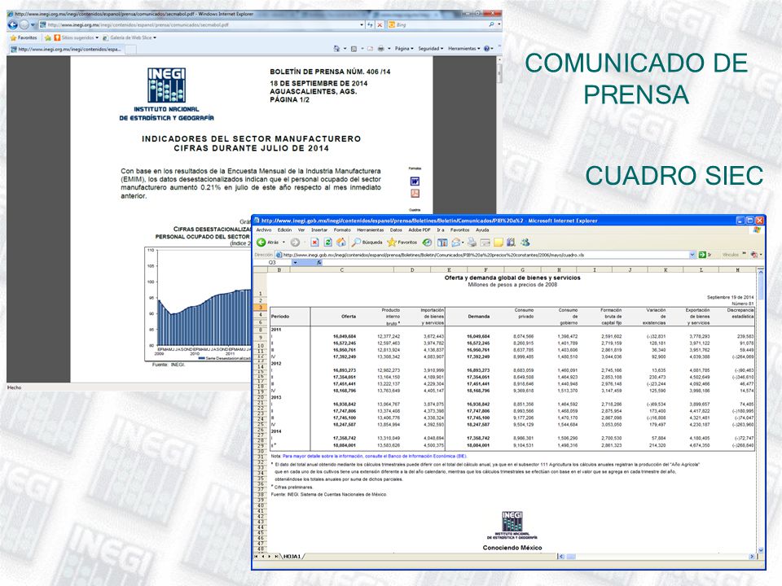Click the yellow note icon in the toolbar
Image resolution: width=782 pixels, height=586 pixels.
point(498,243)
